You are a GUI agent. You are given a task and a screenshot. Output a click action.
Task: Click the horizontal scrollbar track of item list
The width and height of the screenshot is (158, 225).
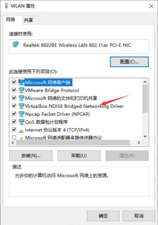coord(73,143)
